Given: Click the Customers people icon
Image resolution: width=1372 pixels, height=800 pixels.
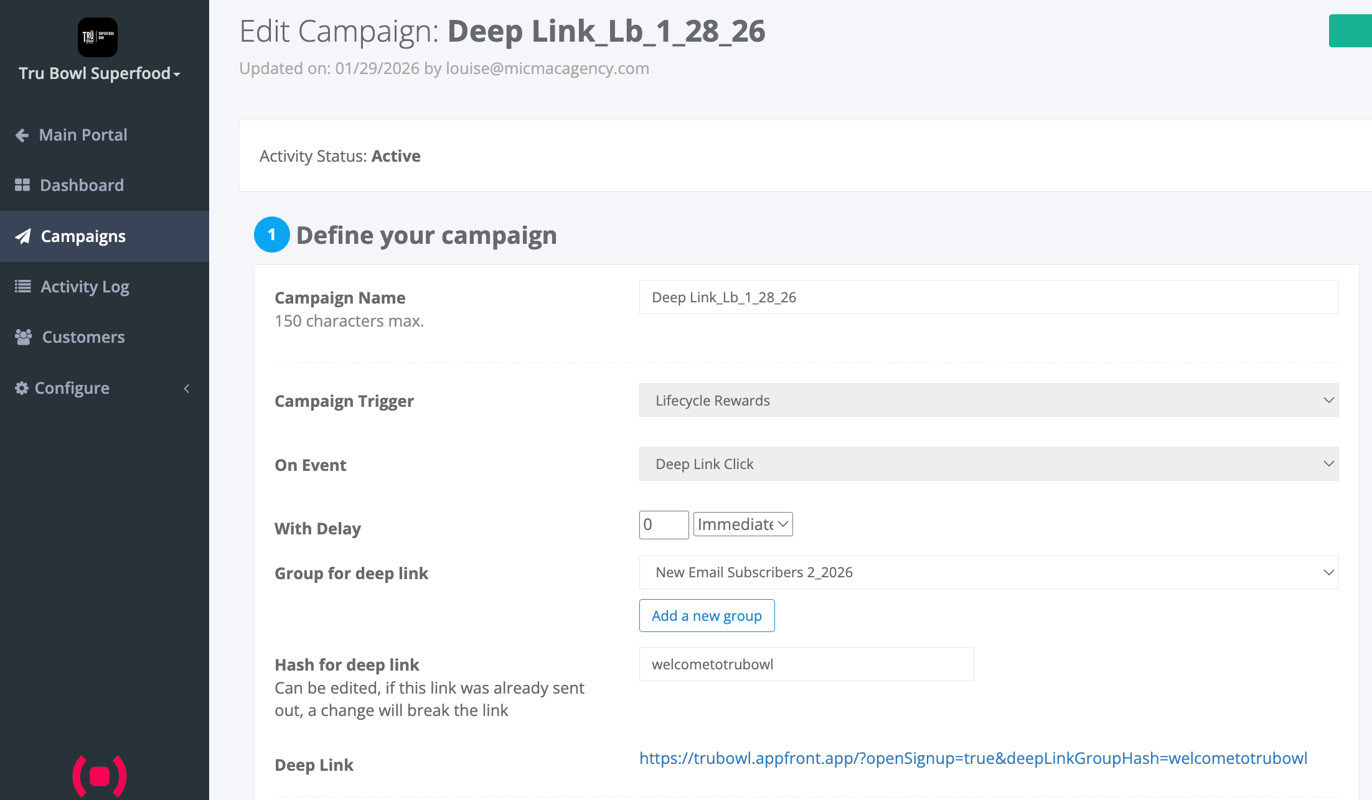Looking at the screenshot, I should pos(24,337).
